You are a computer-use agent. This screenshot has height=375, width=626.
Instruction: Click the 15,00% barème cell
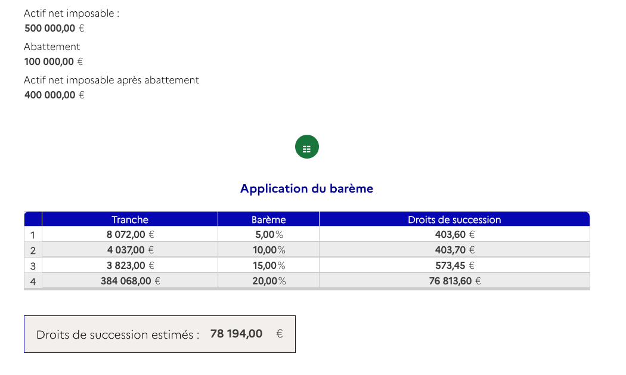269,265
